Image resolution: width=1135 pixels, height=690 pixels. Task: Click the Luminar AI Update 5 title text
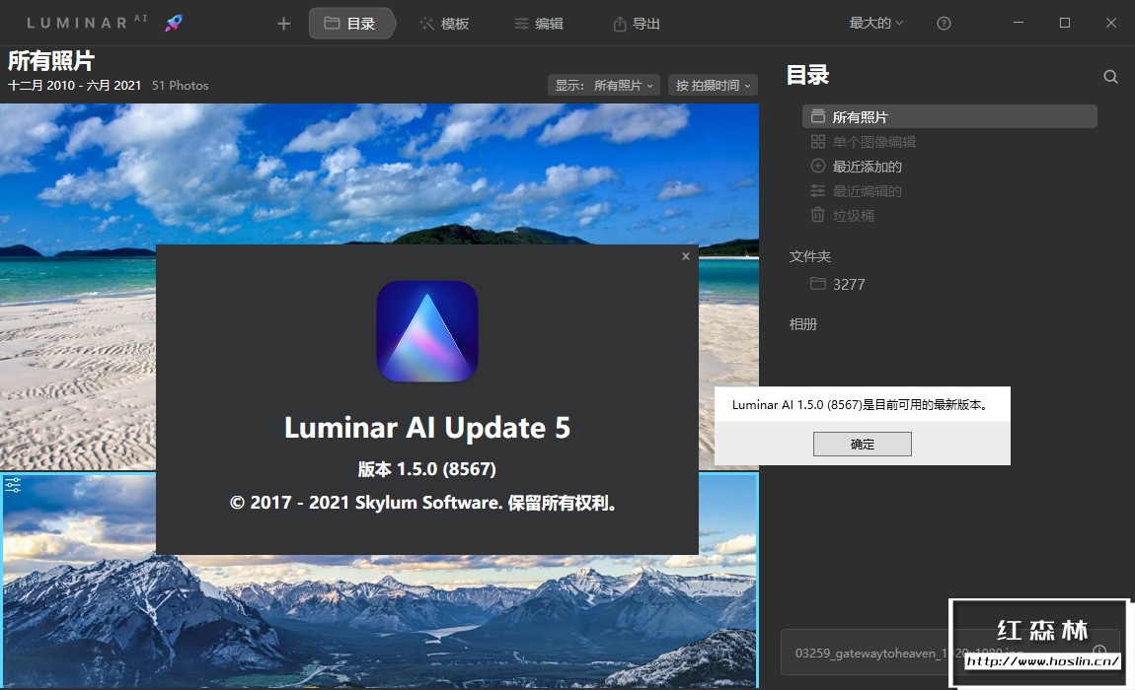pos(427,428)
